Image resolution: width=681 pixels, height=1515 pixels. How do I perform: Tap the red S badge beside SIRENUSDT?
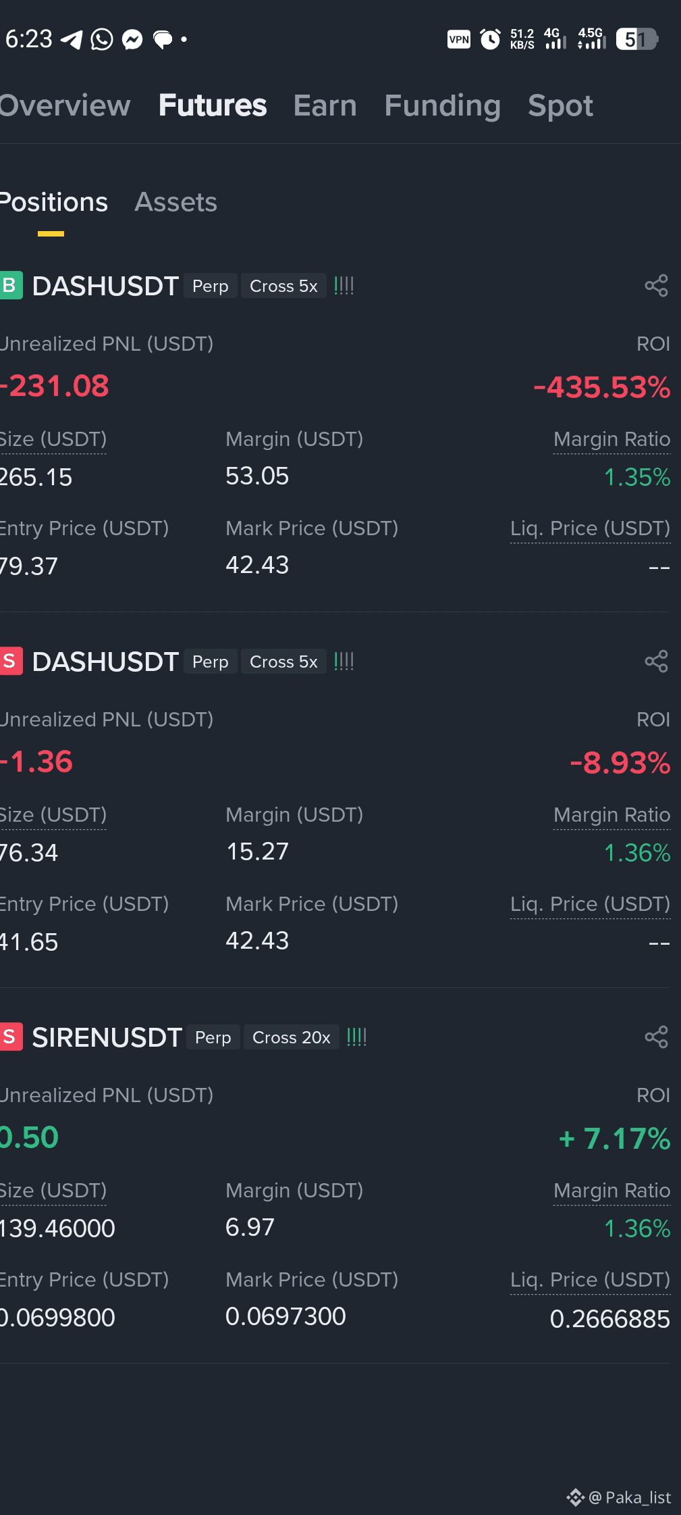tap(11, 1037)
